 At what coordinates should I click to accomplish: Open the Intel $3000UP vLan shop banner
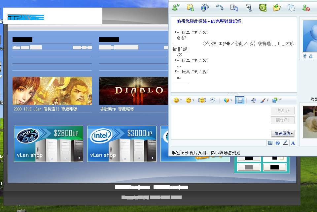coord(122,144)
